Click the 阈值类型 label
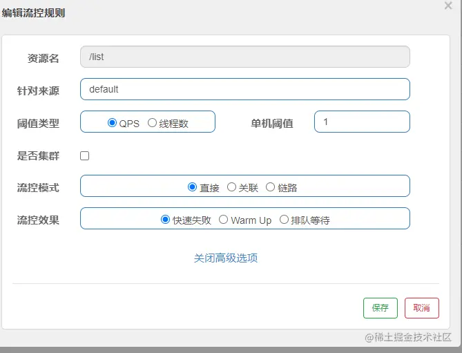The image size is (462, 353). pos(38,123)
